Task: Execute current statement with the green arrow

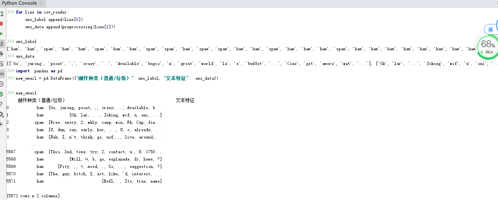Action: (2, 34)
